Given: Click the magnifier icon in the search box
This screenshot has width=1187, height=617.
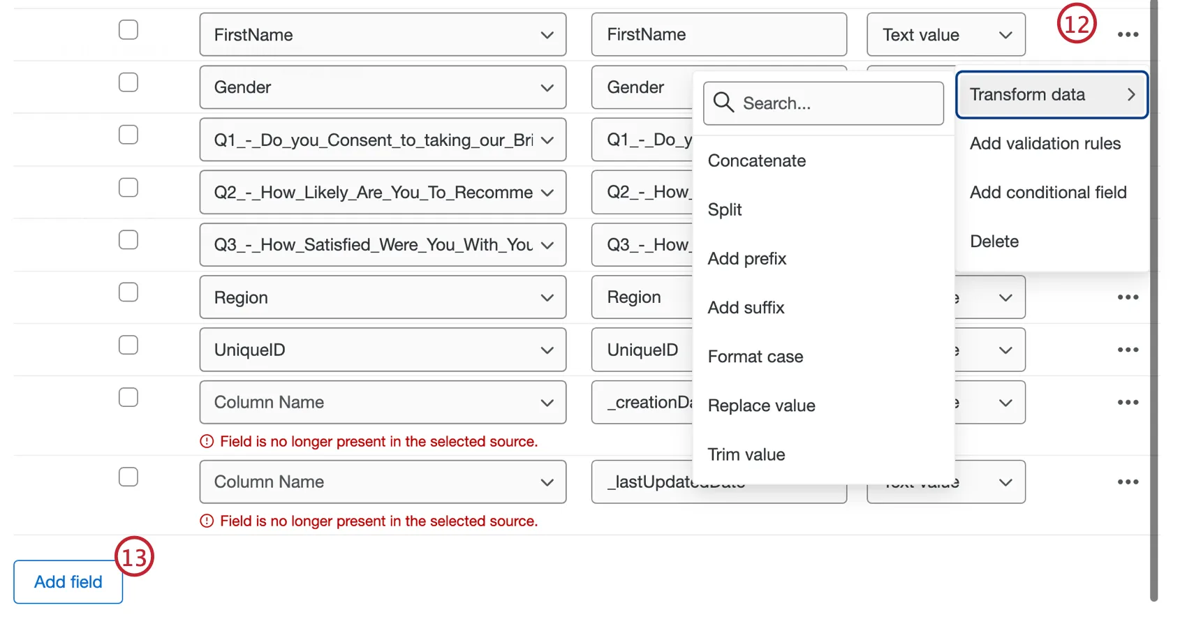Looking at the screenshot, I should pyautogui.click(x=723, y=103).
